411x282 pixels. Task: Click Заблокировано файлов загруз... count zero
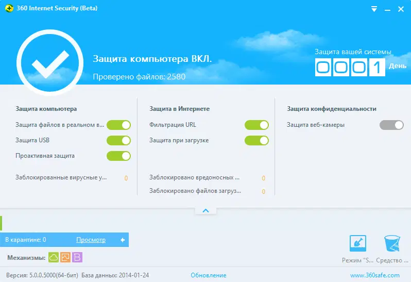point(264,191)
